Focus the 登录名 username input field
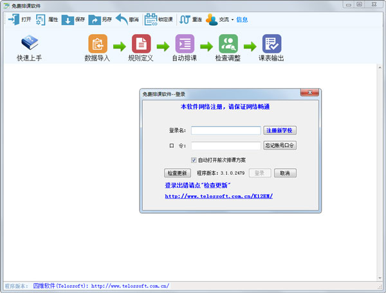This screenshot has width=386, height=293. (x=226, y=130)
